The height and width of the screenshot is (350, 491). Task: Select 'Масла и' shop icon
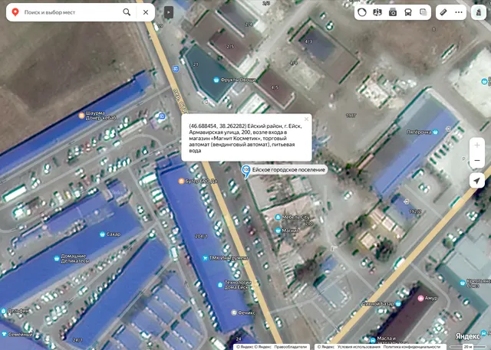(x=372, y=340)
